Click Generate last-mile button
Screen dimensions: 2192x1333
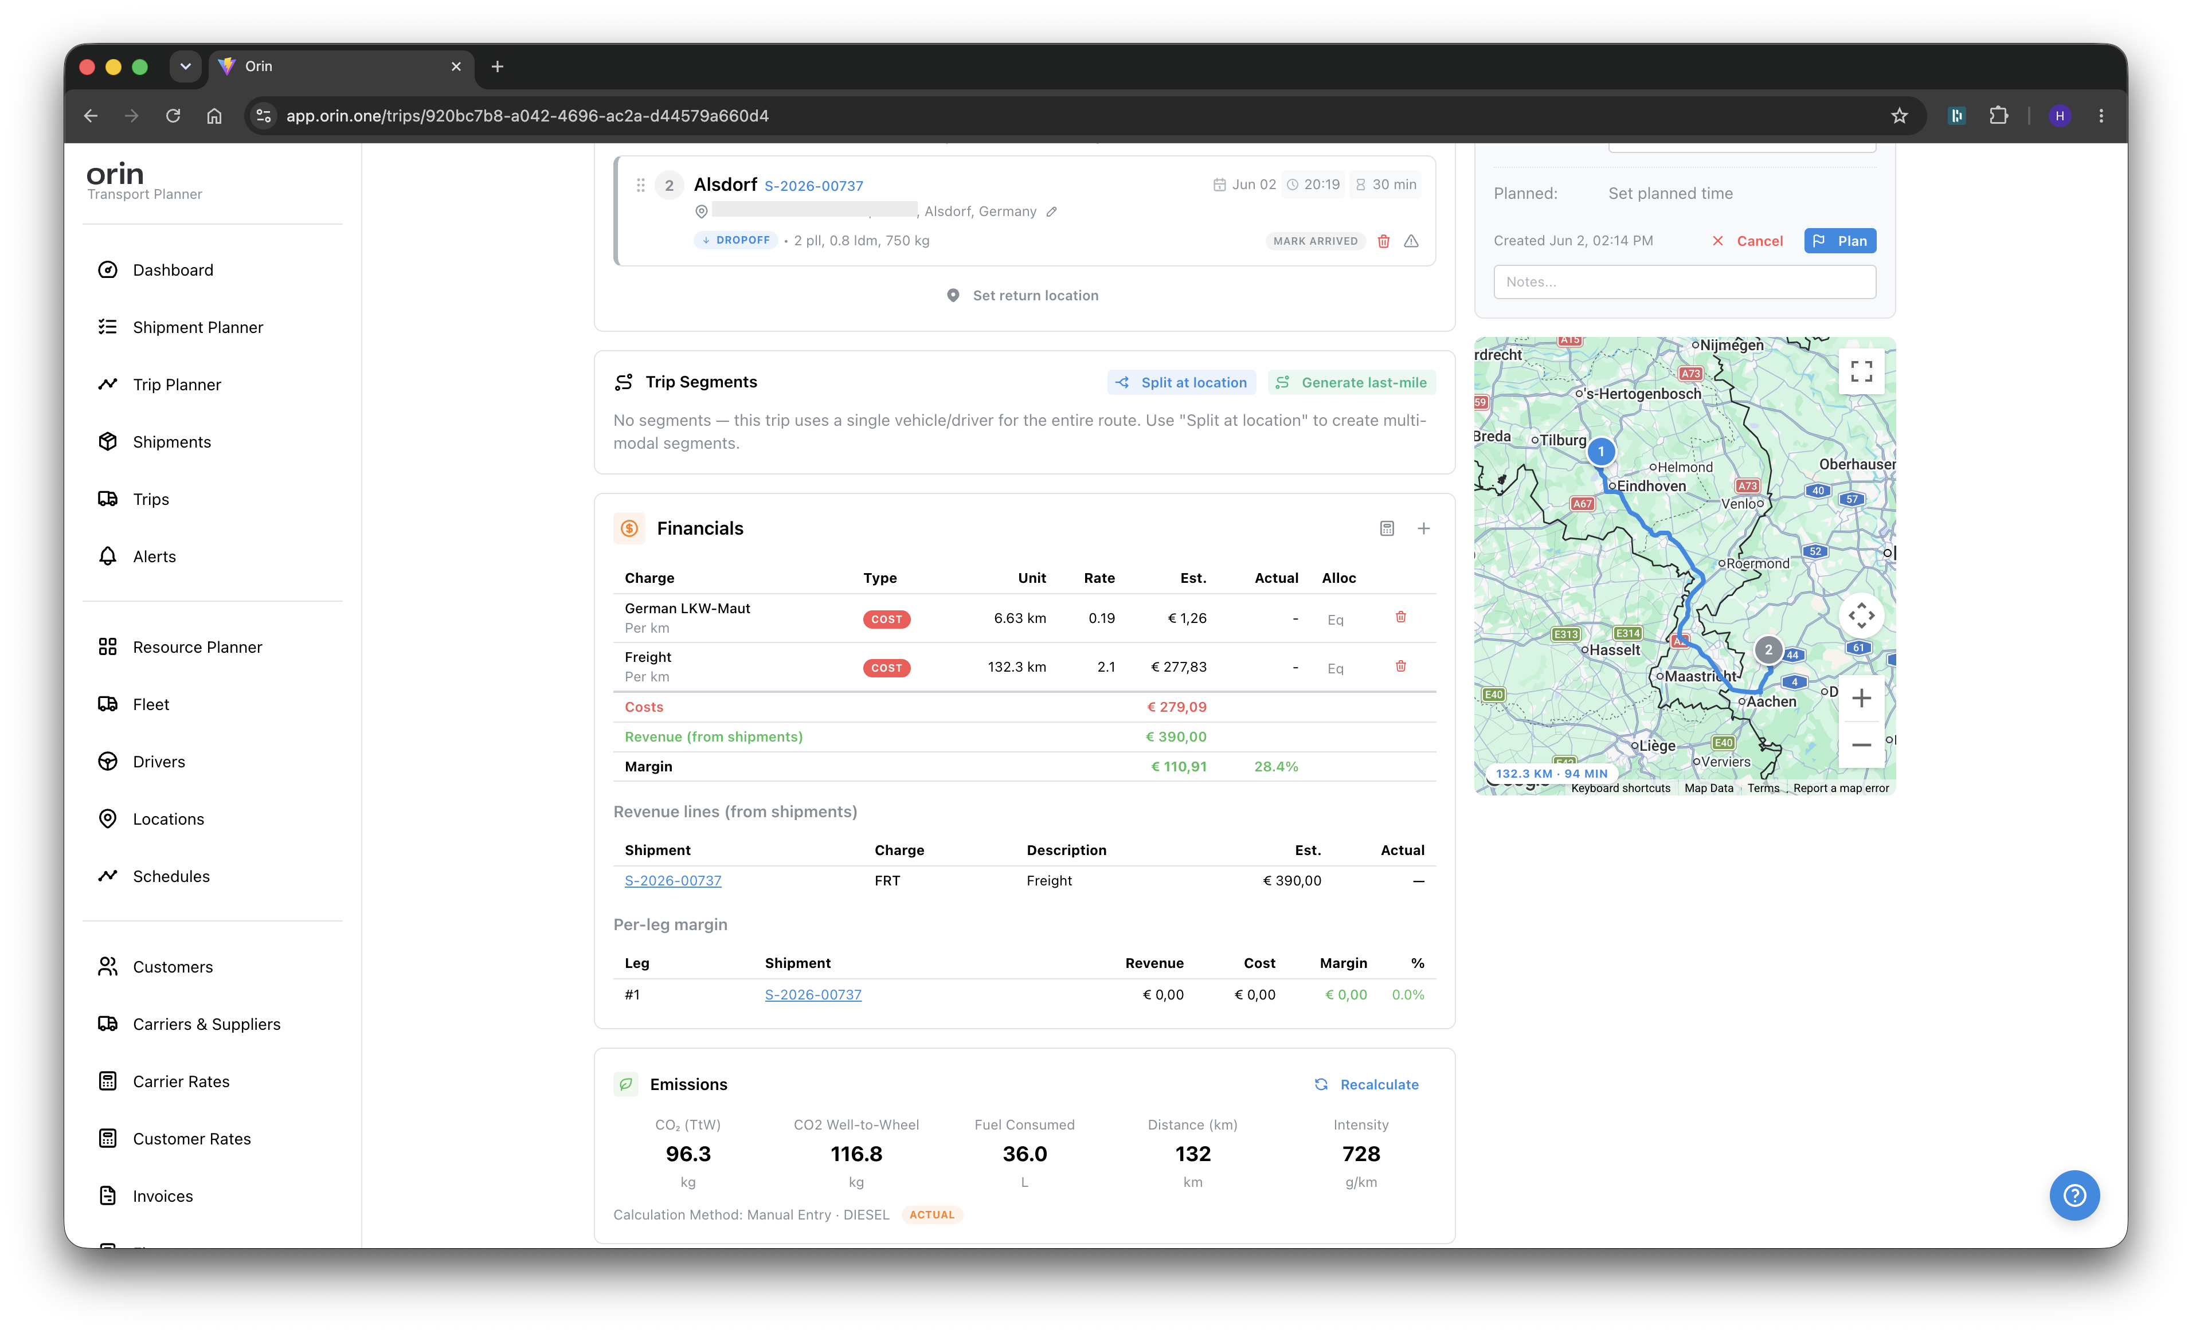click(x=1351, y=382)
